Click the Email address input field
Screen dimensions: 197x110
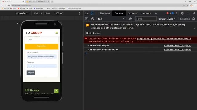42,57
